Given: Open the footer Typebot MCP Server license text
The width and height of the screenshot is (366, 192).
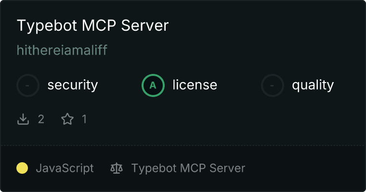Looking at the screenshot, I should [188, 168].
